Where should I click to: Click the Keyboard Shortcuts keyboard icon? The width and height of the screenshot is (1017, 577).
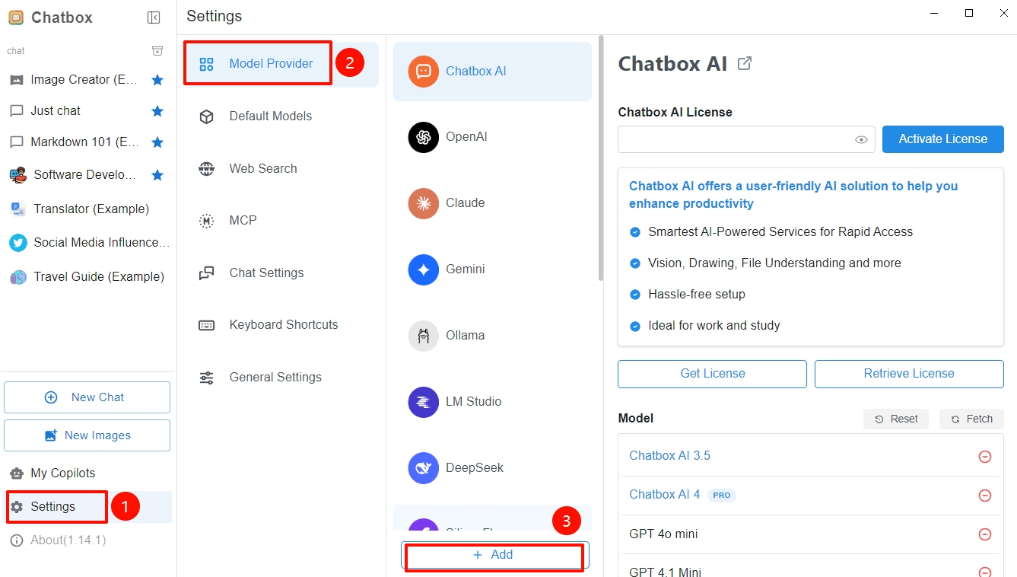click(x=206, y=325)
